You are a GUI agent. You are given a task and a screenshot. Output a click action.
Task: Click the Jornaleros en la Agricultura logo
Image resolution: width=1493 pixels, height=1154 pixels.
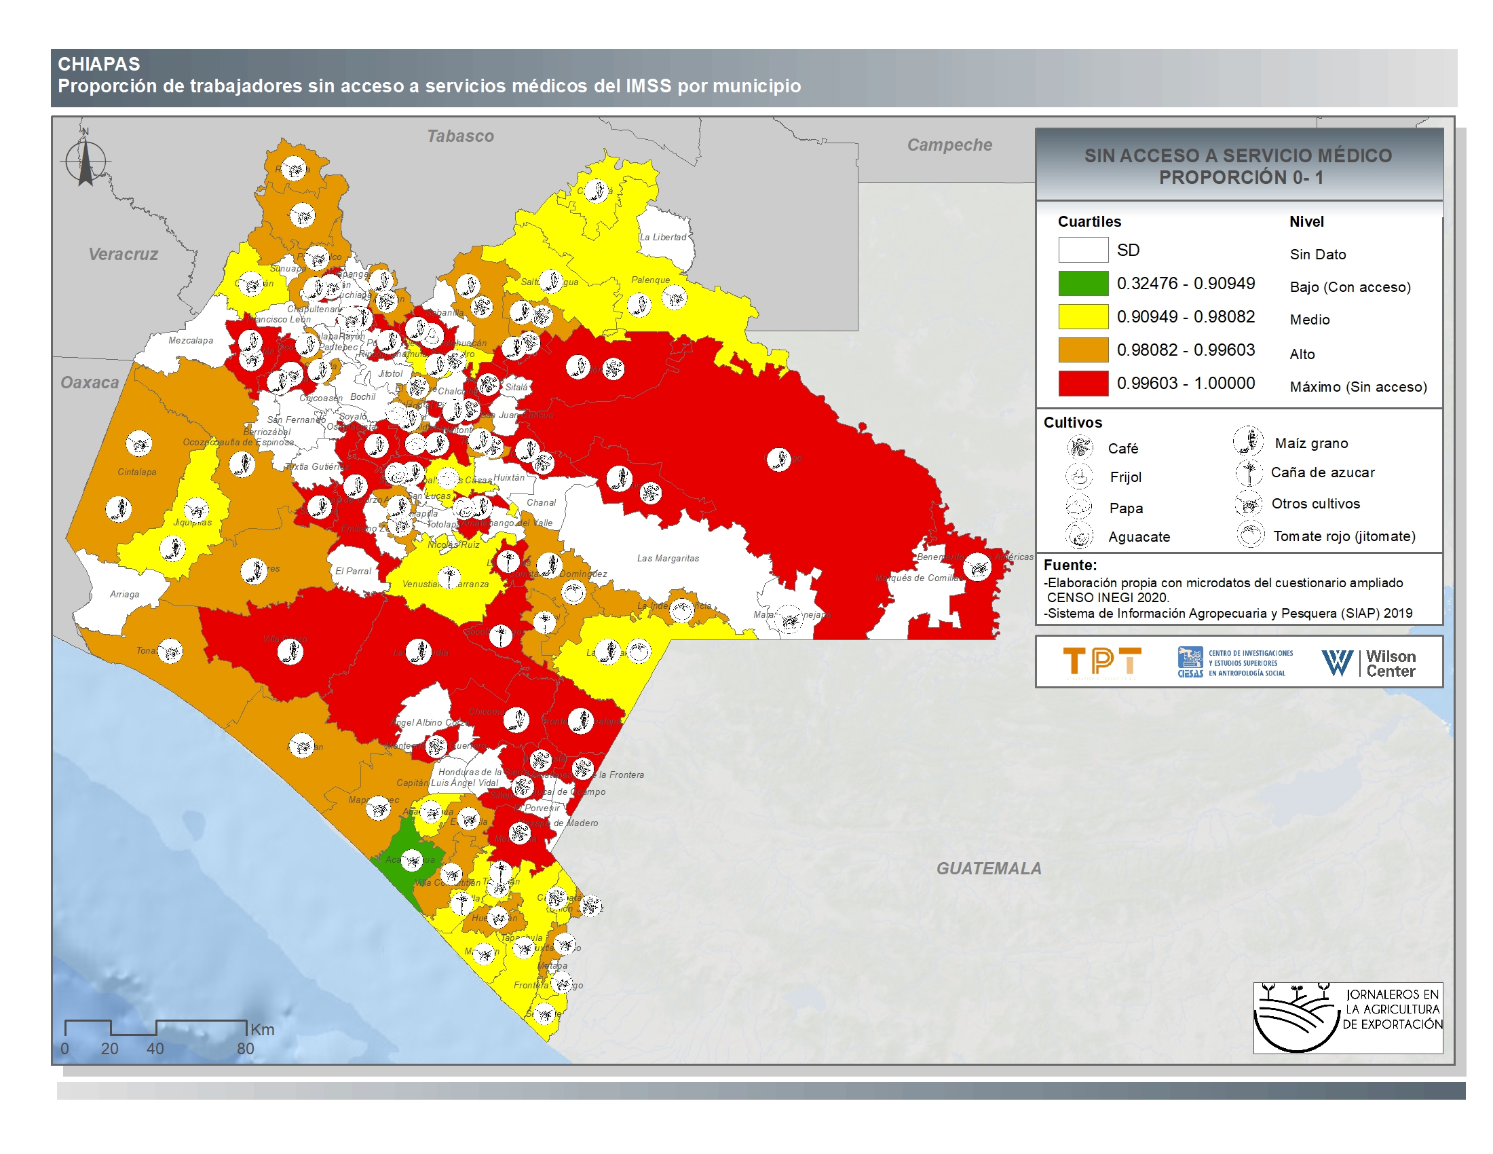(x=1347, y=1018)
